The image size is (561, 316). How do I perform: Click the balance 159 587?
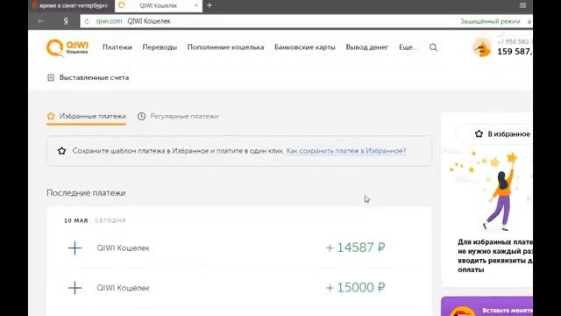[515, 52]
